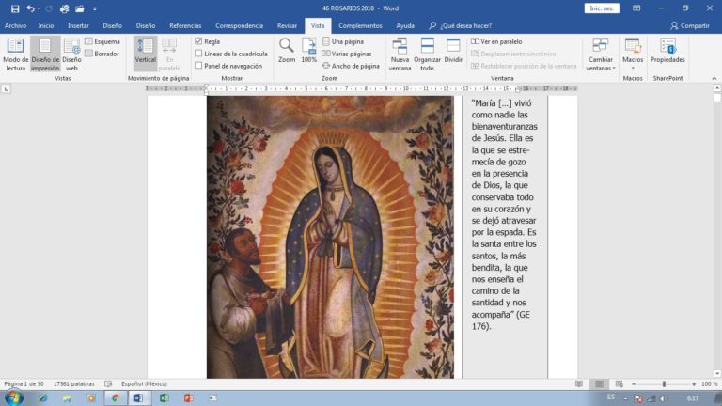Click Inic. ses. sign-in button
This screenshot has width=722, height=406.
click(x=602, y=8)
